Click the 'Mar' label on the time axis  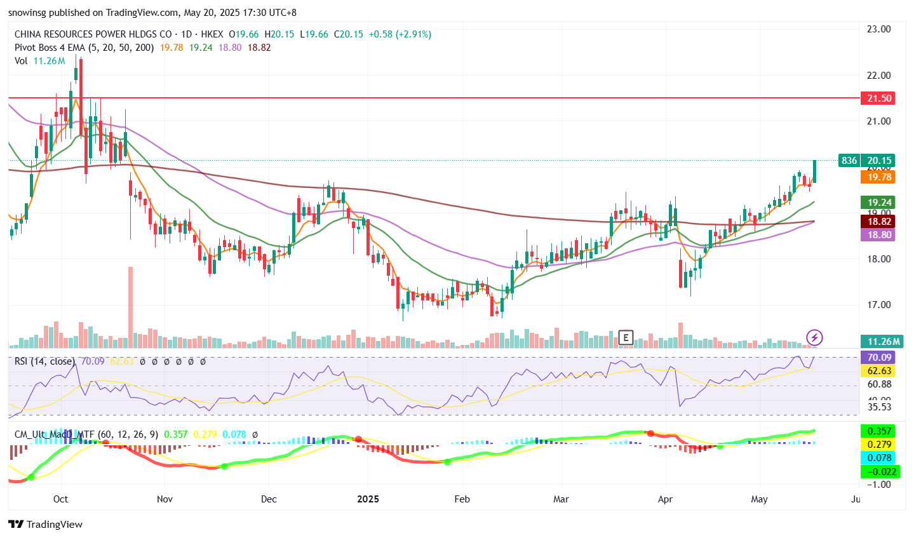[561, 499]
